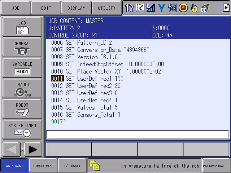Open the EDIT menu
231x173 pixels.
tap(46, 8)
